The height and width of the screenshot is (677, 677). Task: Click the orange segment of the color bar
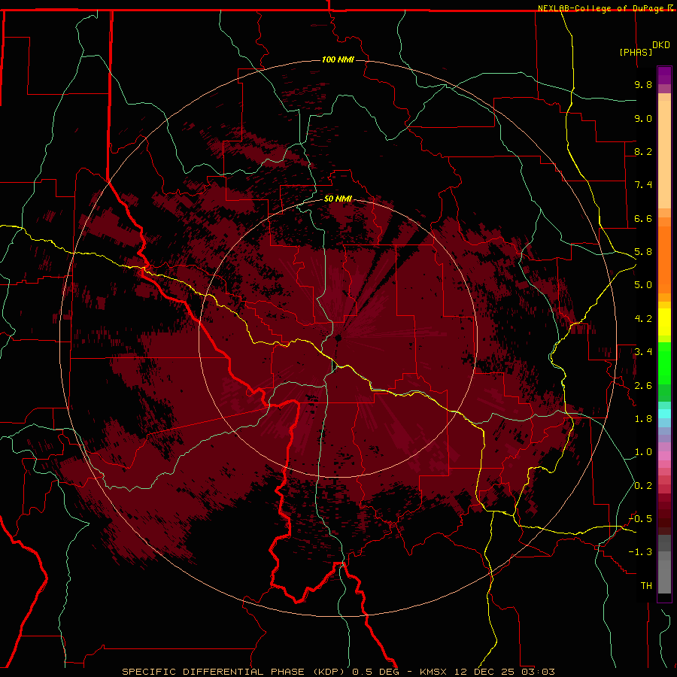664,260
